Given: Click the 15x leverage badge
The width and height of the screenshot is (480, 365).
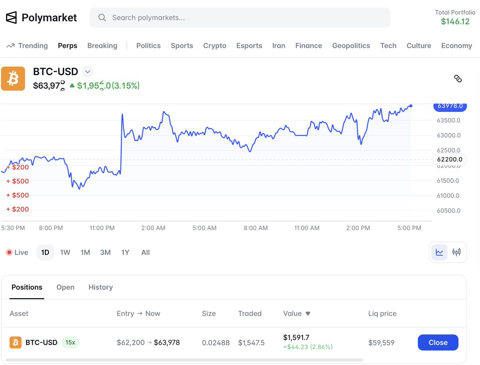Looking at the screenshot, I should 70,343.
